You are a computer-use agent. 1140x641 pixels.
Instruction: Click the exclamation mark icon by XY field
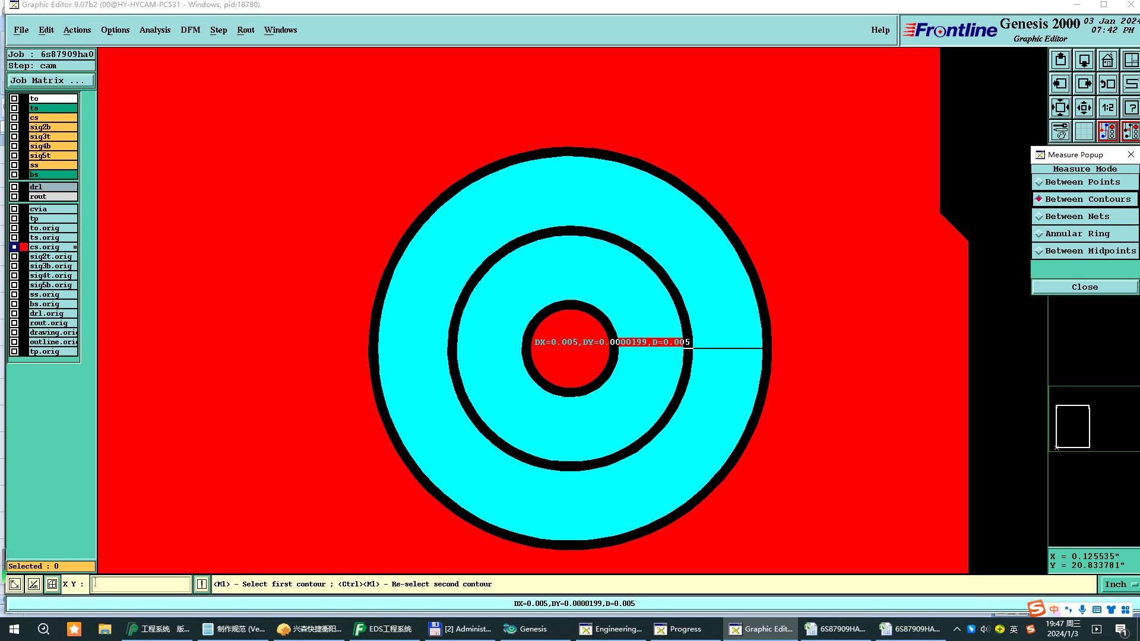(202, 584)
